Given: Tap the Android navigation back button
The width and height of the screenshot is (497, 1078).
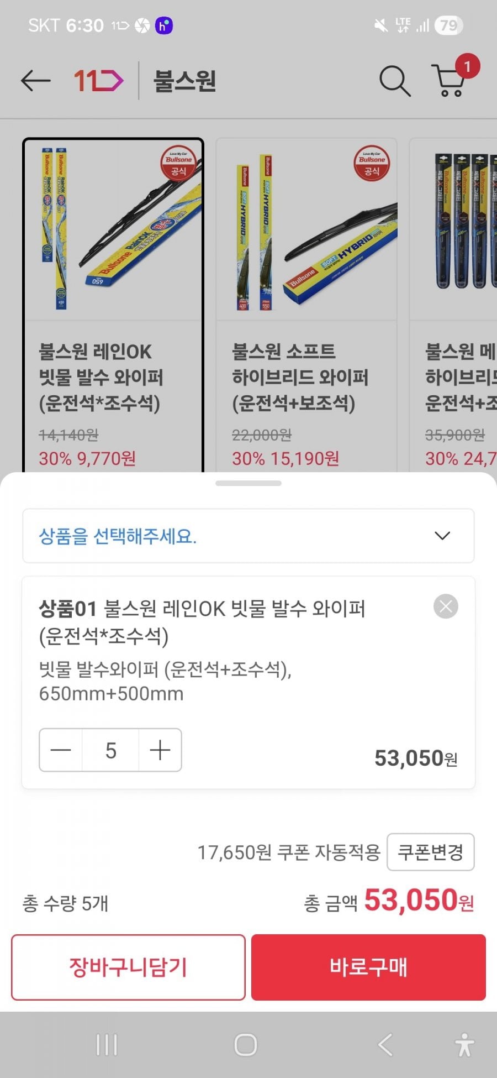Looking at the screenshot, I should click(385, 1045).
